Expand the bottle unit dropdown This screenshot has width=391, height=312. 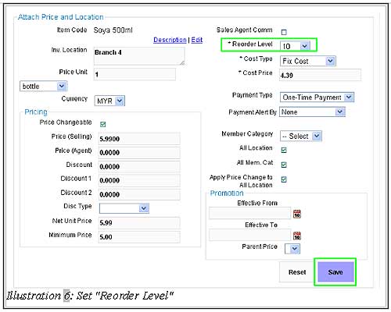[43, 86]
